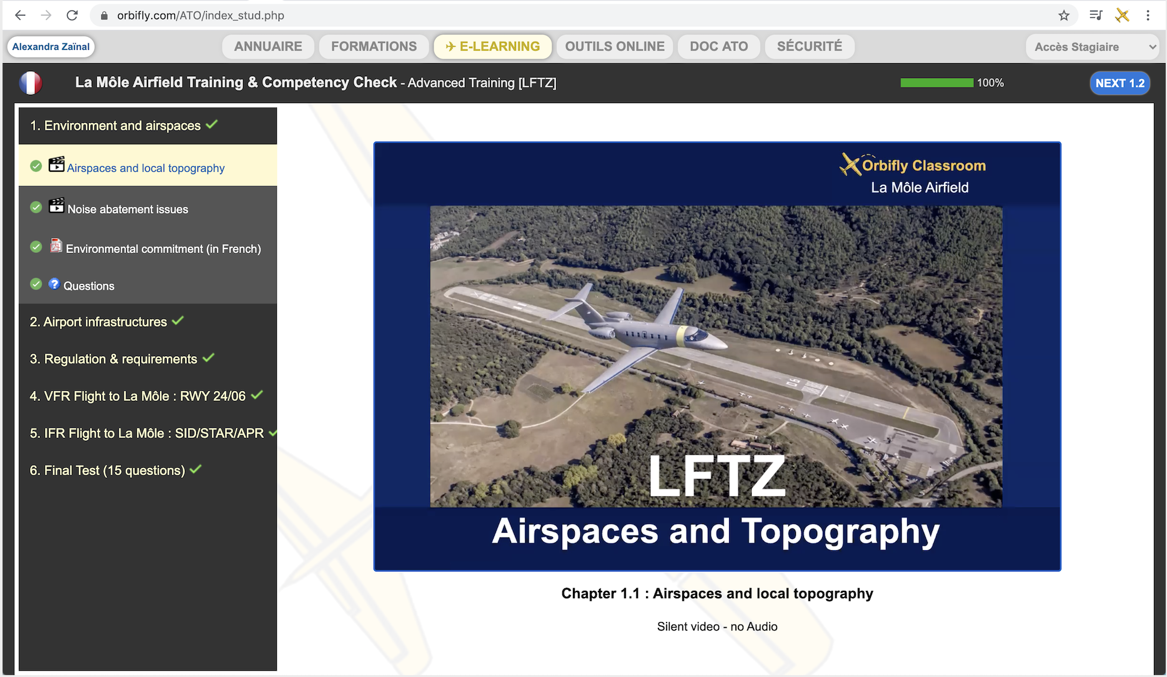
Task: Click the video clapperboard icon for Airspaces lesson
Action: pyautogui.click(x=56, y=165)
